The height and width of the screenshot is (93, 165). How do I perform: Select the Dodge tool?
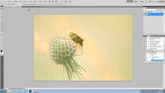(2, 35)
